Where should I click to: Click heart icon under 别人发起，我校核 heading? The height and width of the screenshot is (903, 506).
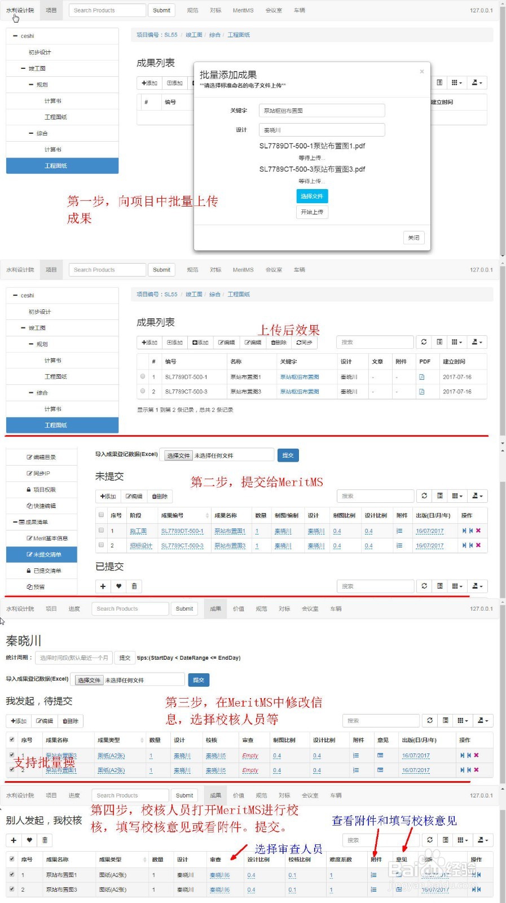pyautogui.click(x=29, y=840)
